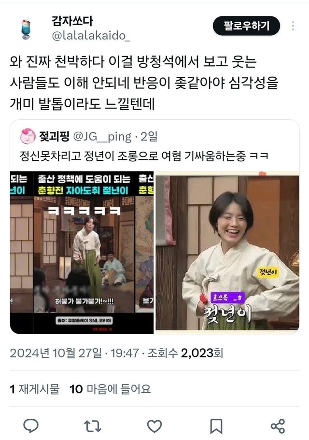Select the 조회수 2,023회 view count
The width and height of the screenshot is (309, 440).
[185, 353]
